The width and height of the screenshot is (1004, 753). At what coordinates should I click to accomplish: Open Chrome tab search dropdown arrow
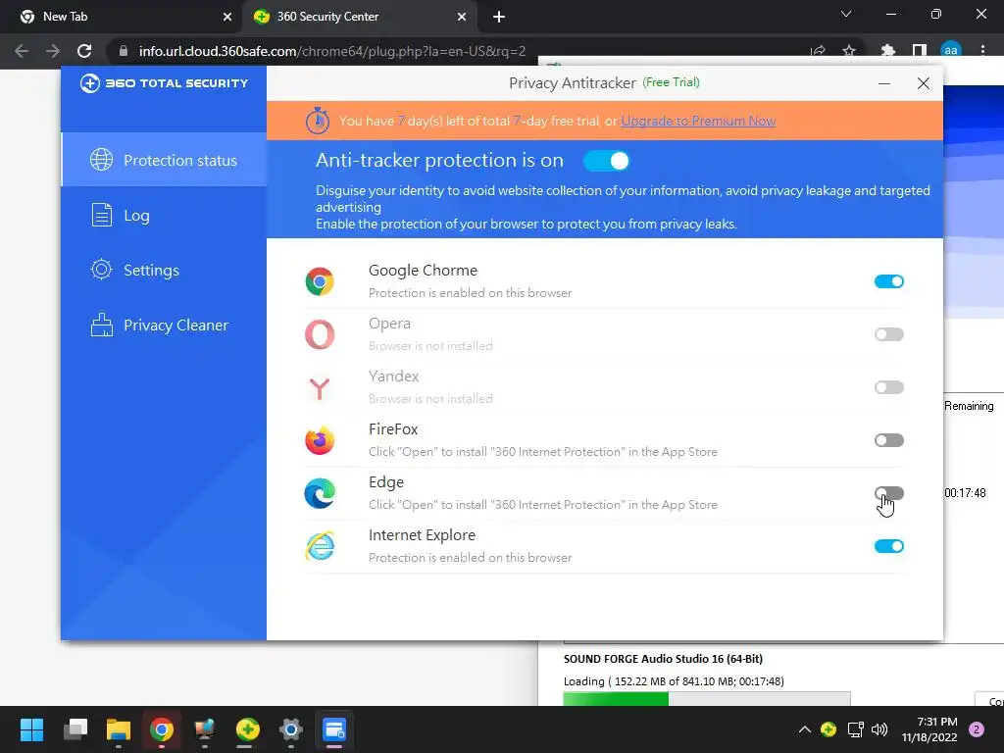846,14
